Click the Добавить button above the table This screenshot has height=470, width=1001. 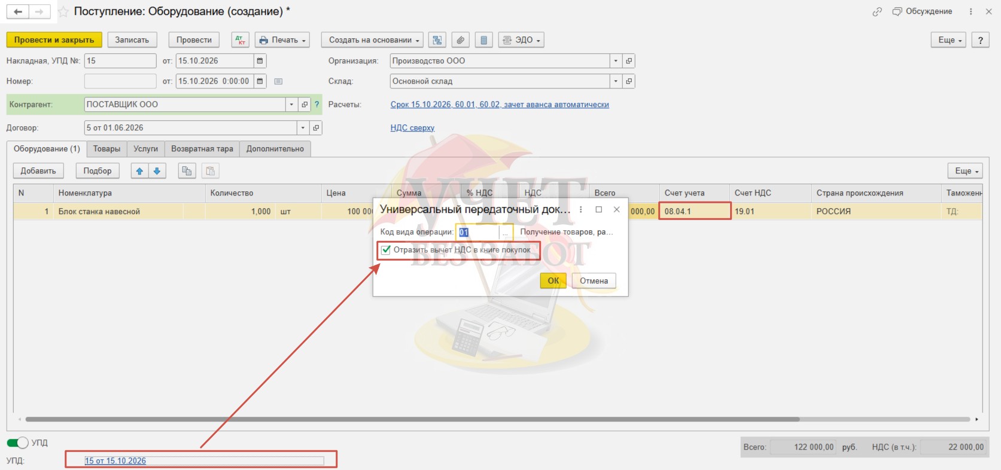pos(38,171)
